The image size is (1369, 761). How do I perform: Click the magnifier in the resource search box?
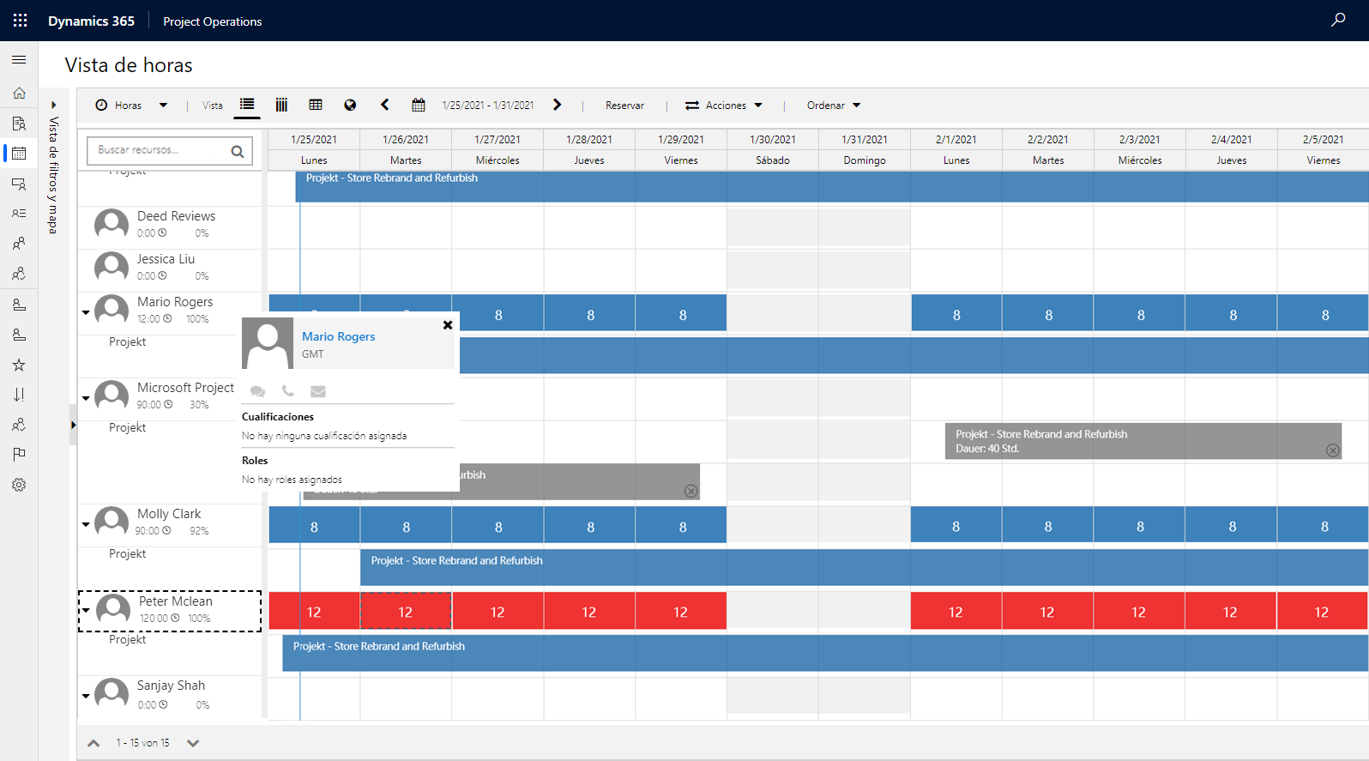[238, 152]
